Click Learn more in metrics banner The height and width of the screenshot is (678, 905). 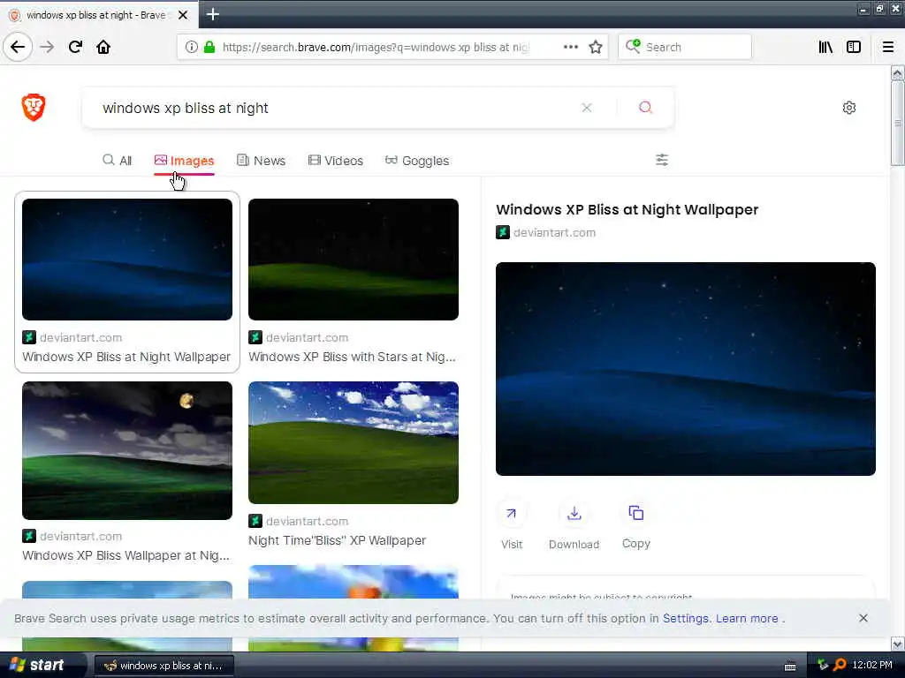click(x=747, y=618)
